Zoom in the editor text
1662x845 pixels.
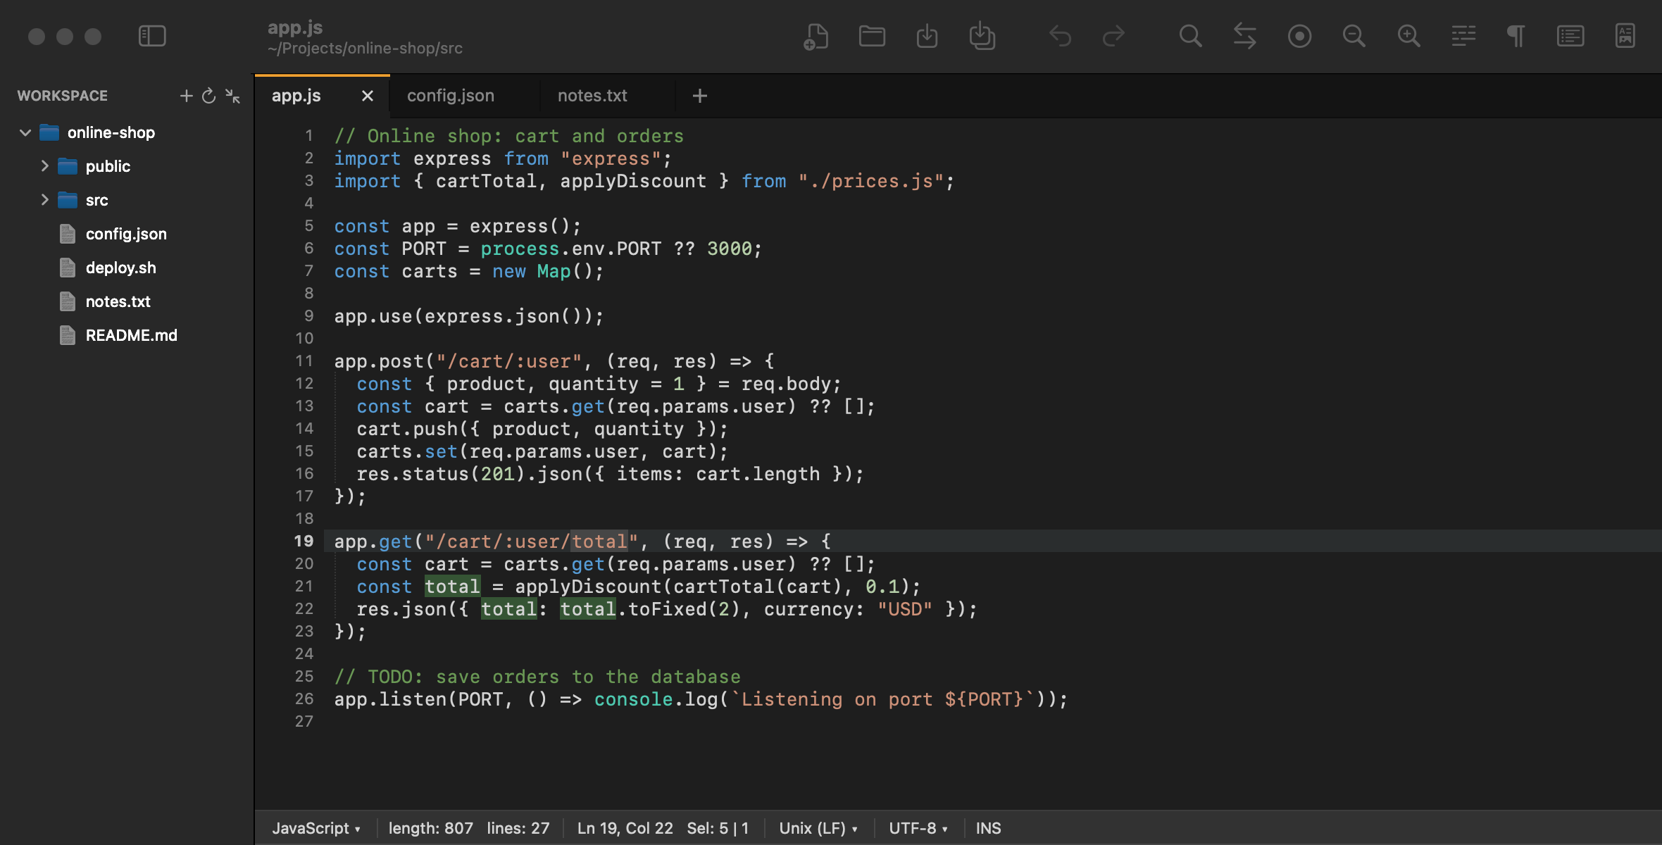click(1408, 36)
